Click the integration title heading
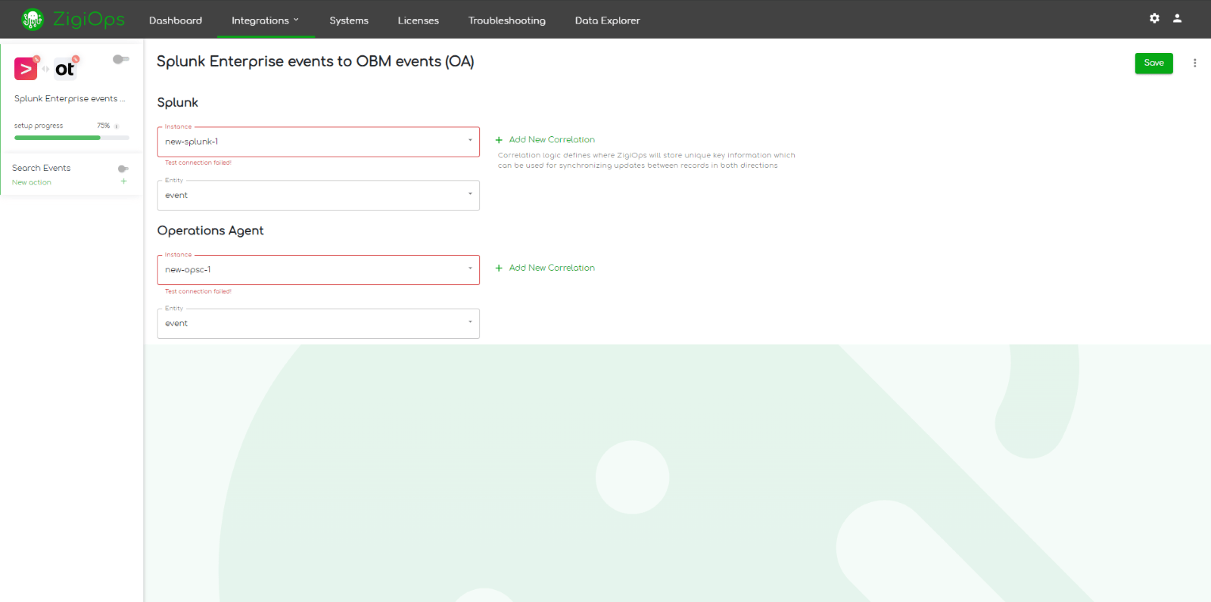 click(x=316, y=62)
